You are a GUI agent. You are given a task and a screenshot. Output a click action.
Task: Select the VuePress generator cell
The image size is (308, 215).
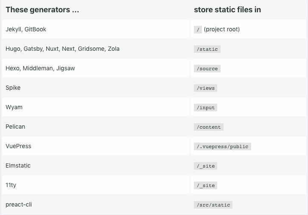click(x=19, y=146)
